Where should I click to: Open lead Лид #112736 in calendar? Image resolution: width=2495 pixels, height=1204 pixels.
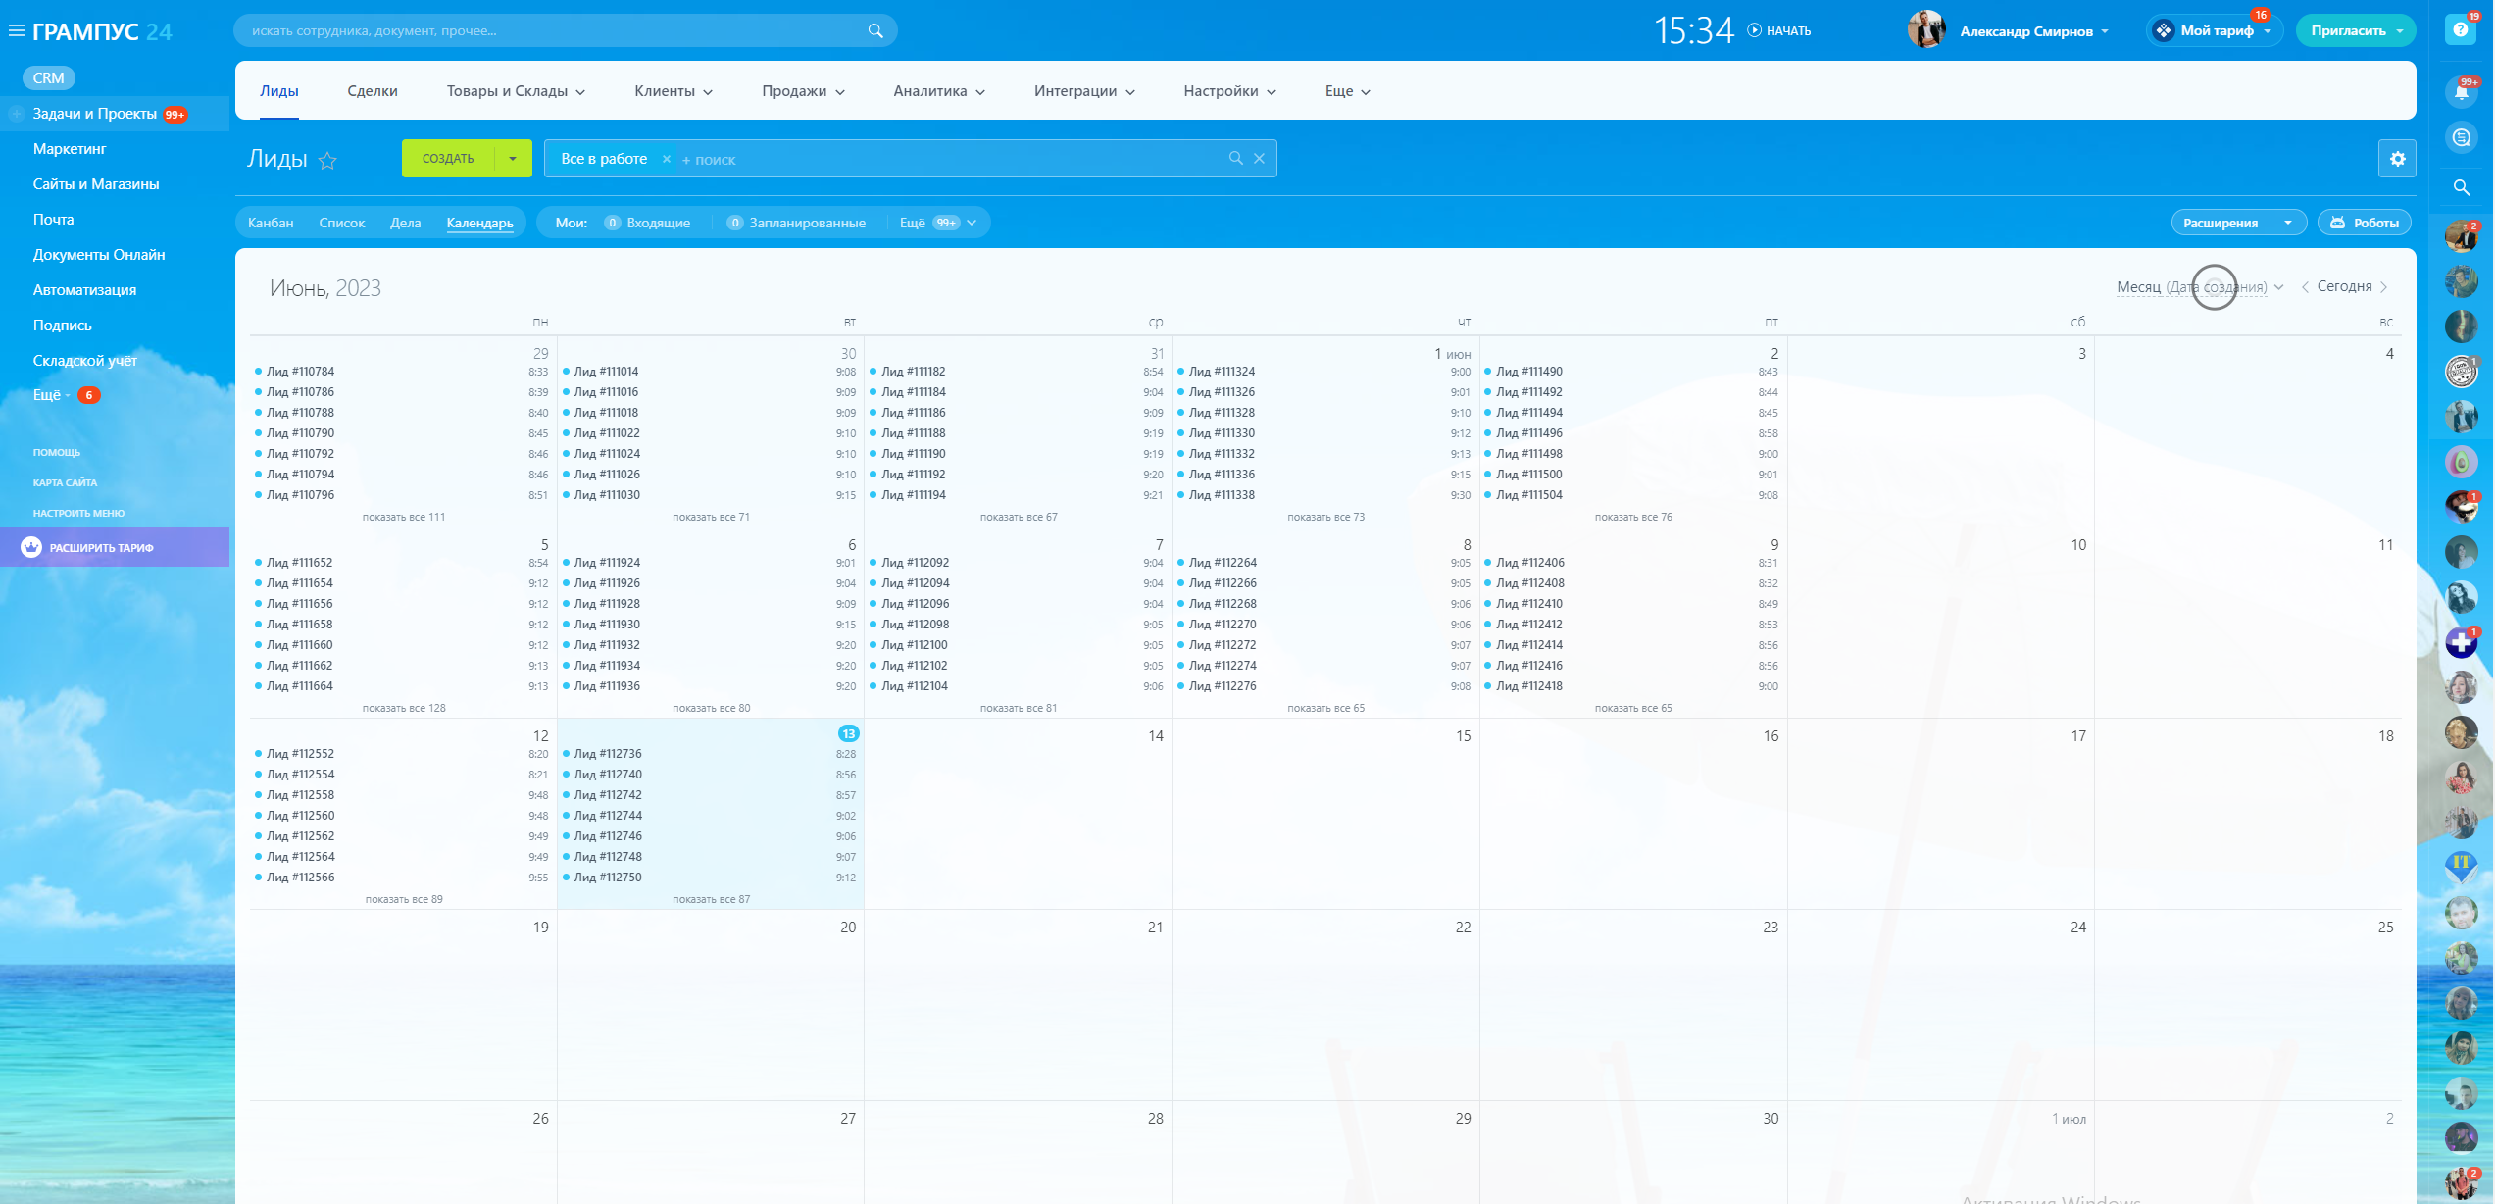pyautogui.click(x=608, y=754)
